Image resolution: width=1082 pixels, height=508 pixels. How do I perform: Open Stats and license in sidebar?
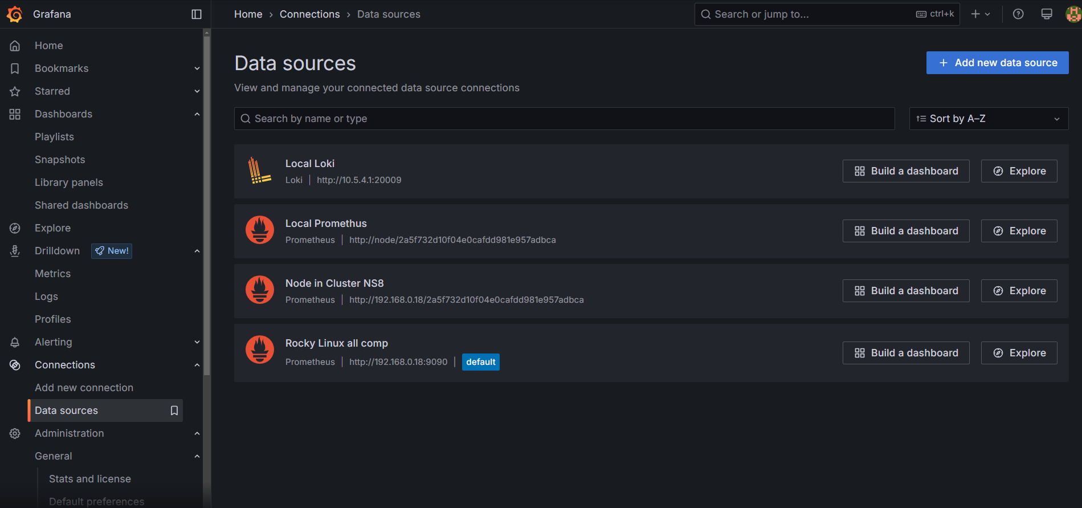coord(90,479)
